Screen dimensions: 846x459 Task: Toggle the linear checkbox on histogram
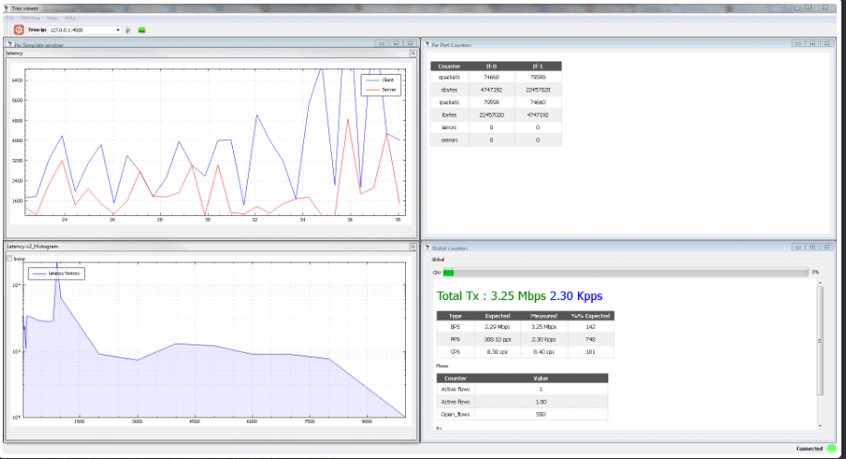point(9,259)
